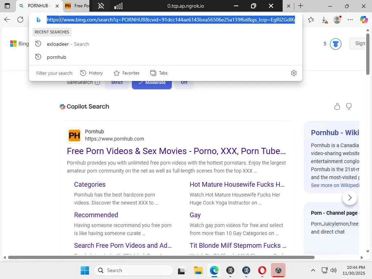
Task: Open the favorites star list icon
Action: [311, 20]
